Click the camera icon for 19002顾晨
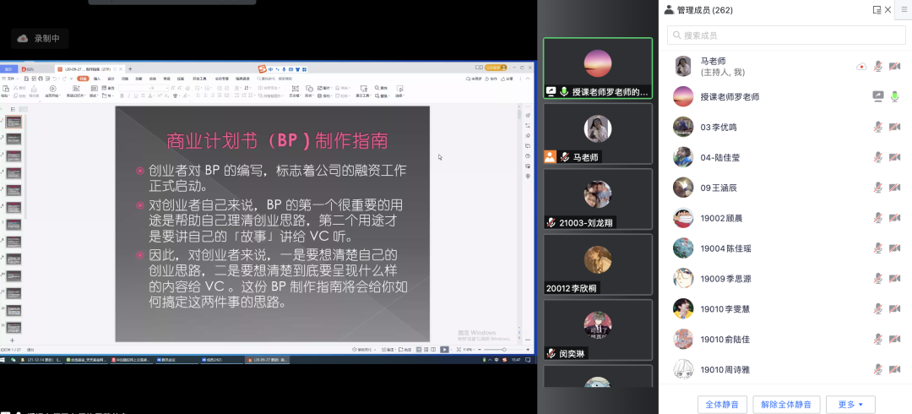912x414 pixels. point(896,218)
